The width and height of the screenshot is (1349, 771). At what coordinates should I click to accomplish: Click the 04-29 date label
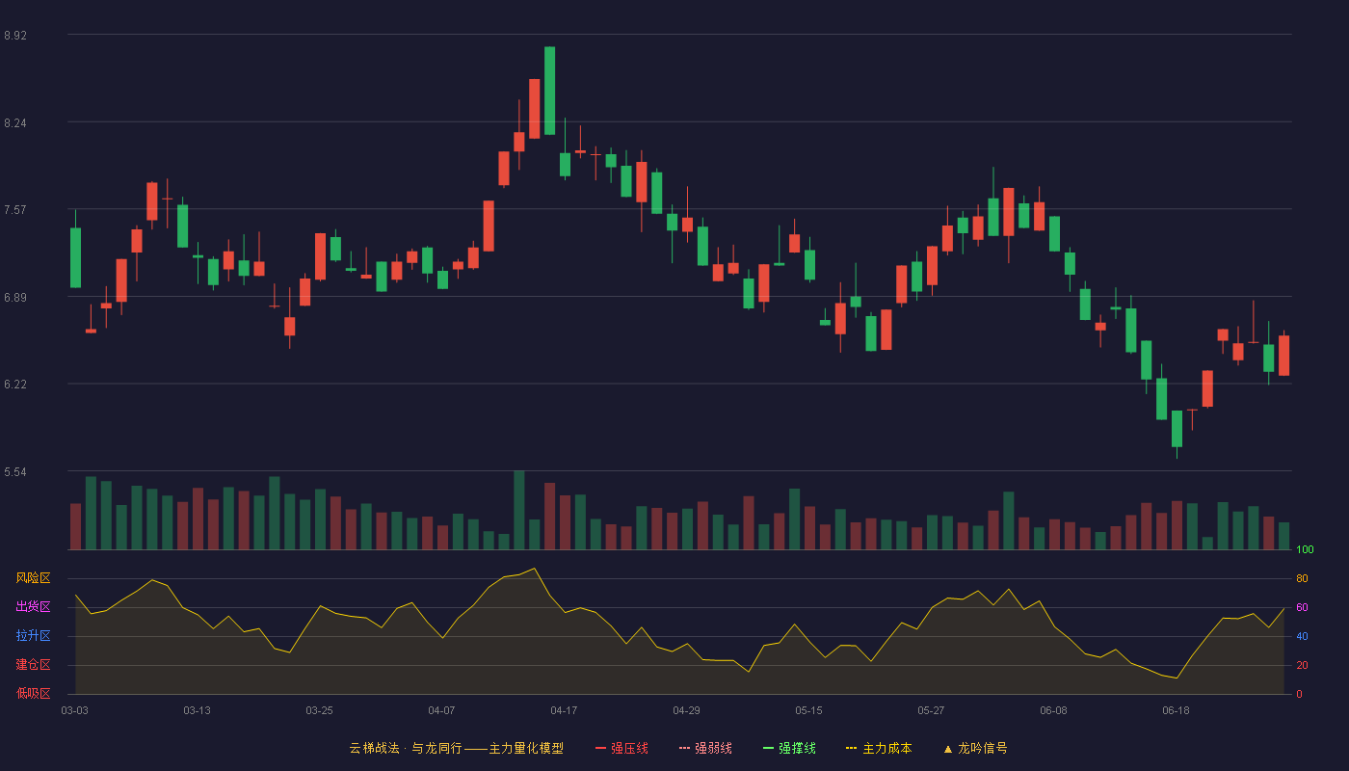point(686,710)
